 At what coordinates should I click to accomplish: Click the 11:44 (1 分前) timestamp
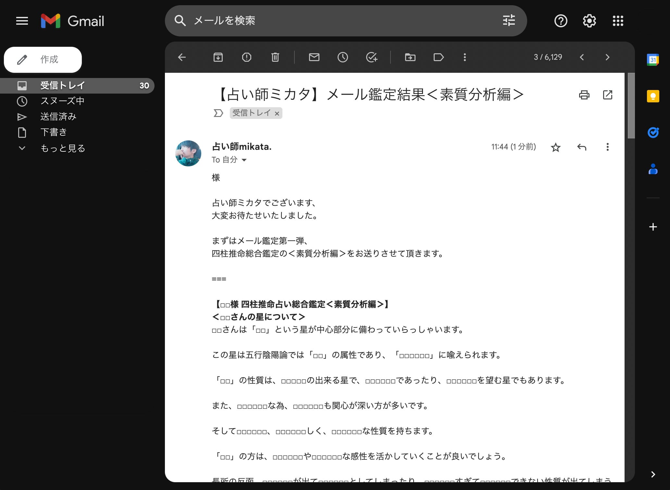514,147
